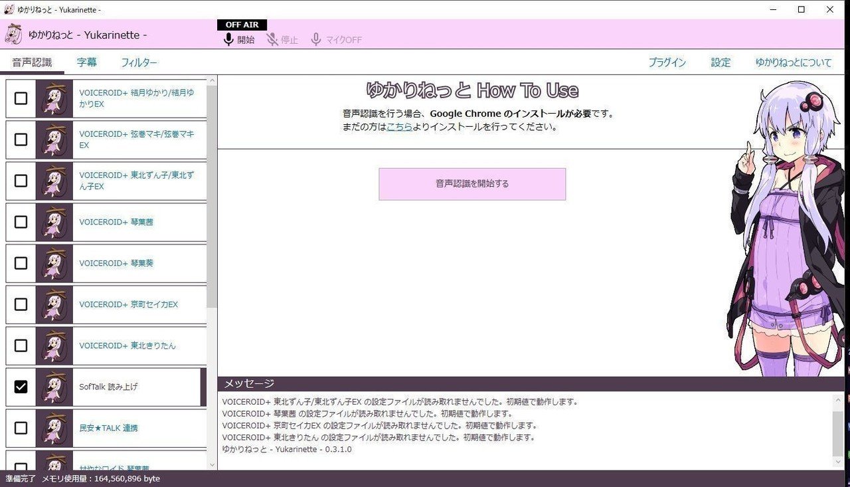Viewport: 850px width, 487px height.
Task: Click the character icon next to SofTalk 読み上げ
Action: click(x=55, y=387)
